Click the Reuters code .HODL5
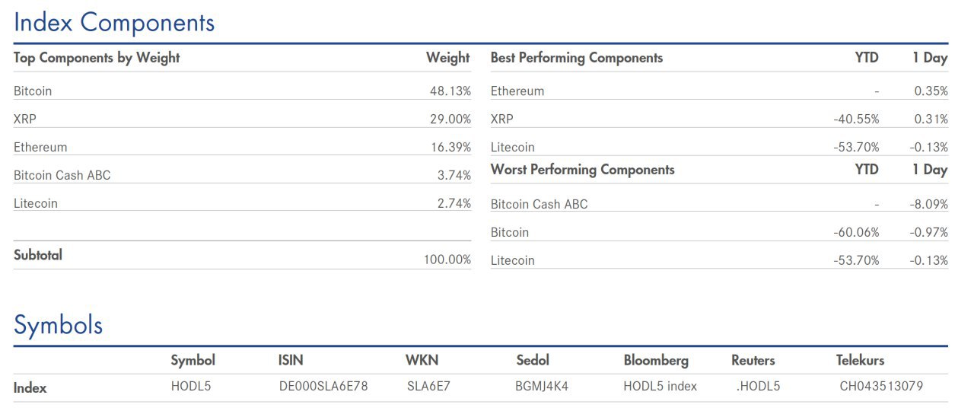 click(758, 387)
